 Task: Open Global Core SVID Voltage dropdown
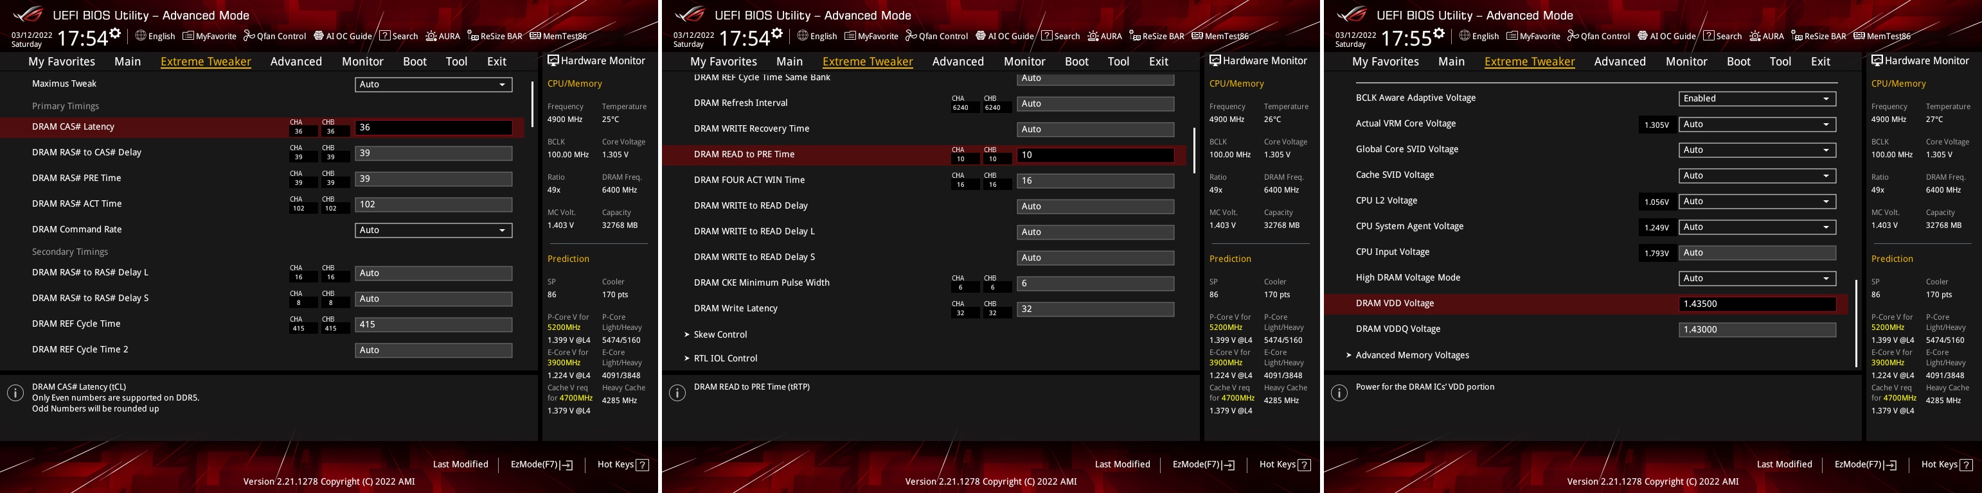(x=1756, y=150)
